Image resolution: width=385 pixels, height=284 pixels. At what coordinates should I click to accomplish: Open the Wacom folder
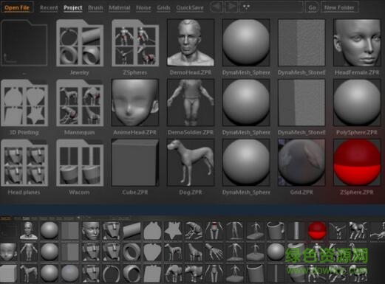coord(80,162)
